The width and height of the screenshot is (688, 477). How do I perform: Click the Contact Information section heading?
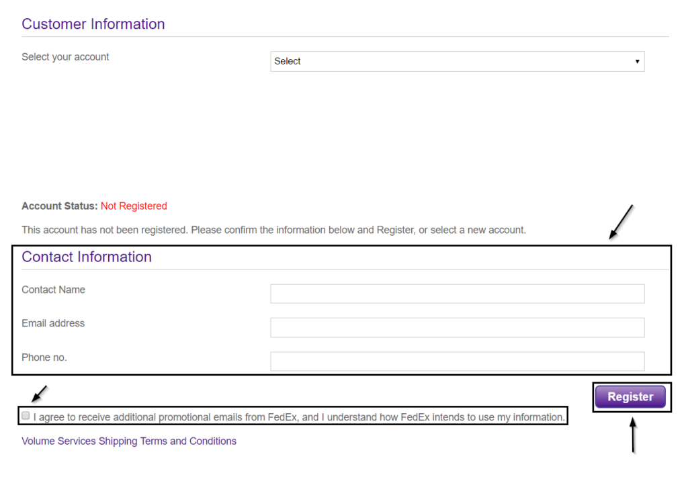click(87, 257)
